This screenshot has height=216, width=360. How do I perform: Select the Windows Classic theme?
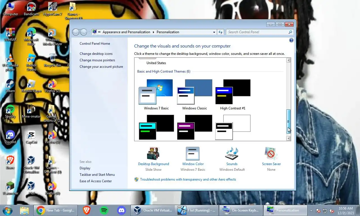(194, 95)
